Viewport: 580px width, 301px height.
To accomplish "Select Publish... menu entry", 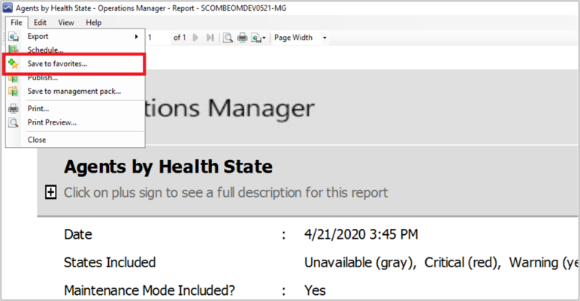I will 75,77.
